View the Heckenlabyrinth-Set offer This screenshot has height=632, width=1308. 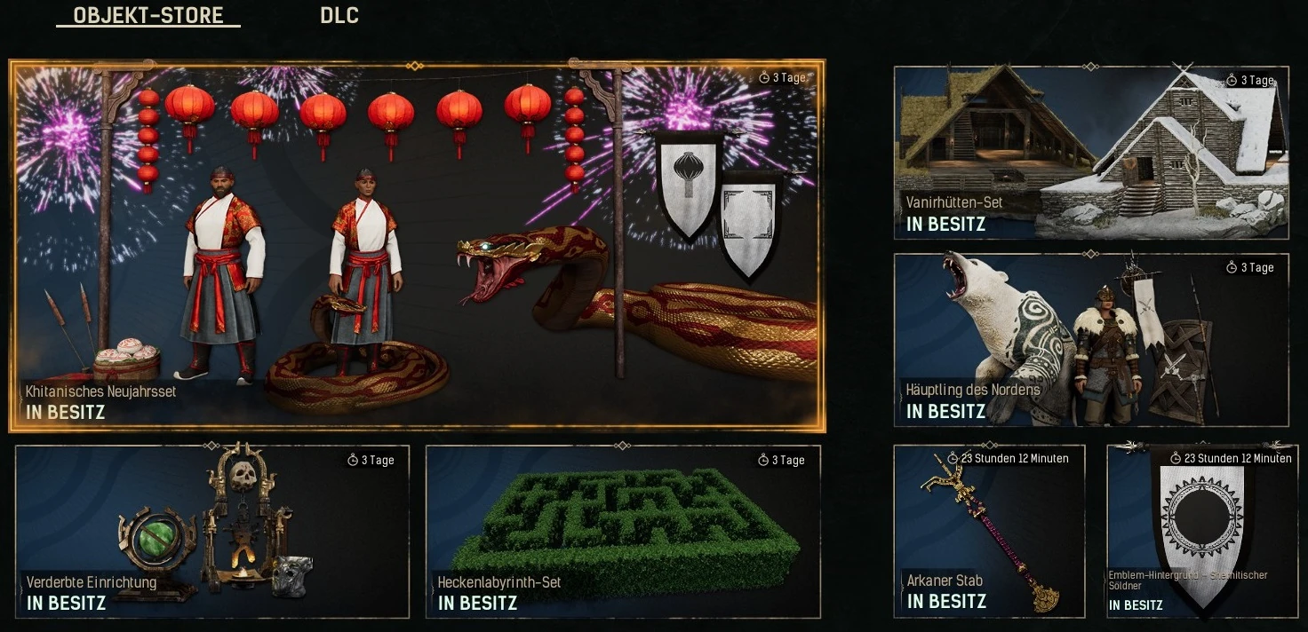(623, 531)
